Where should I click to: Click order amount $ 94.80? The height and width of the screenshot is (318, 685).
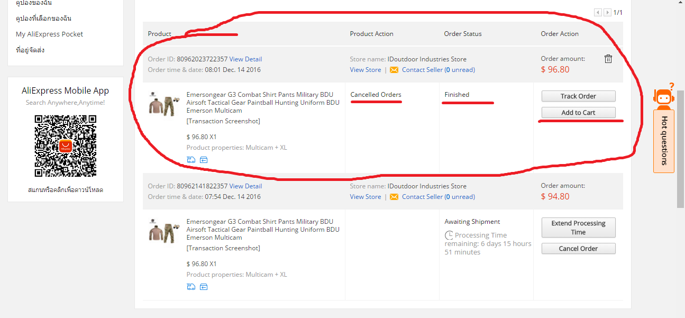555,196
